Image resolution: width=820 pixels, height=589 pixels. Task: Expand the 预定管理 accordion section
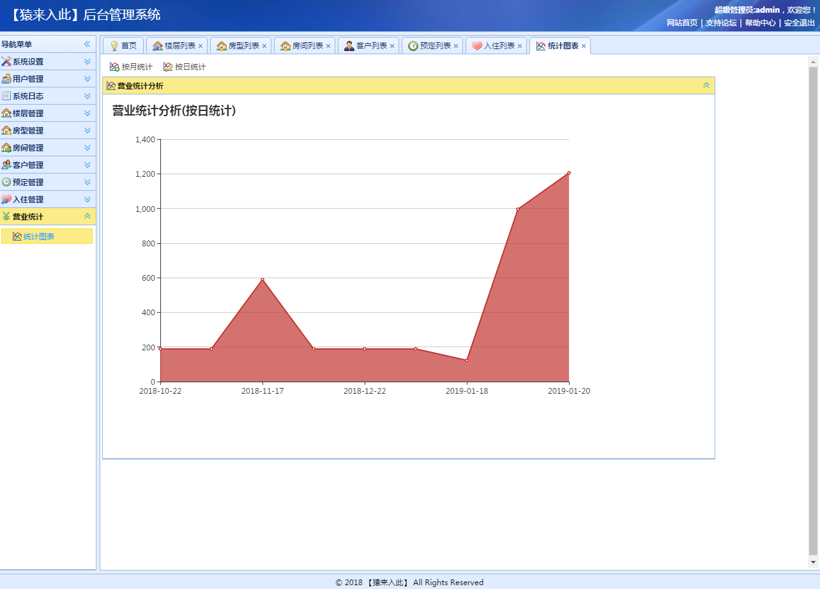coord(87,183)
